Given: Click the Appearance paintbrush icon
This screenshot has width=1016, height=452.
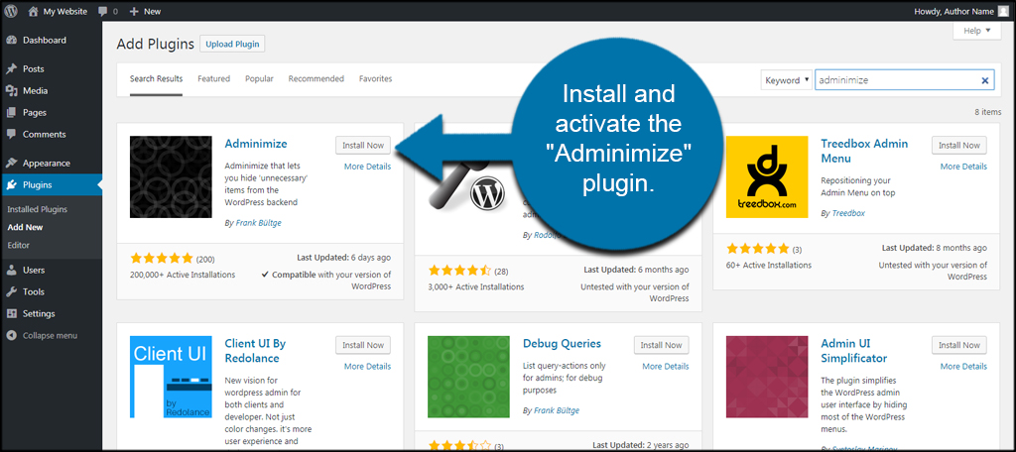Looking at the screenshot, I should click(12, 164).
